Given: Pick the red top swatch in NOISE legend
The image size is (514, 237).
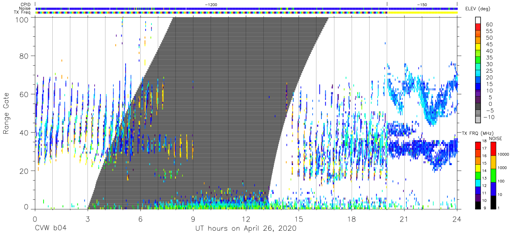Looking at the screenshot, I should 493,148.
